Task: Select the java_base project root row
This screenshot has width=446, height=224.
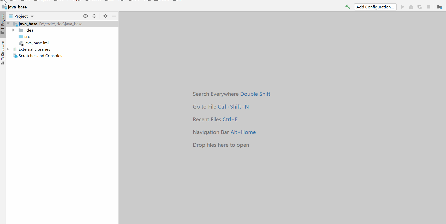Action: 62,24
